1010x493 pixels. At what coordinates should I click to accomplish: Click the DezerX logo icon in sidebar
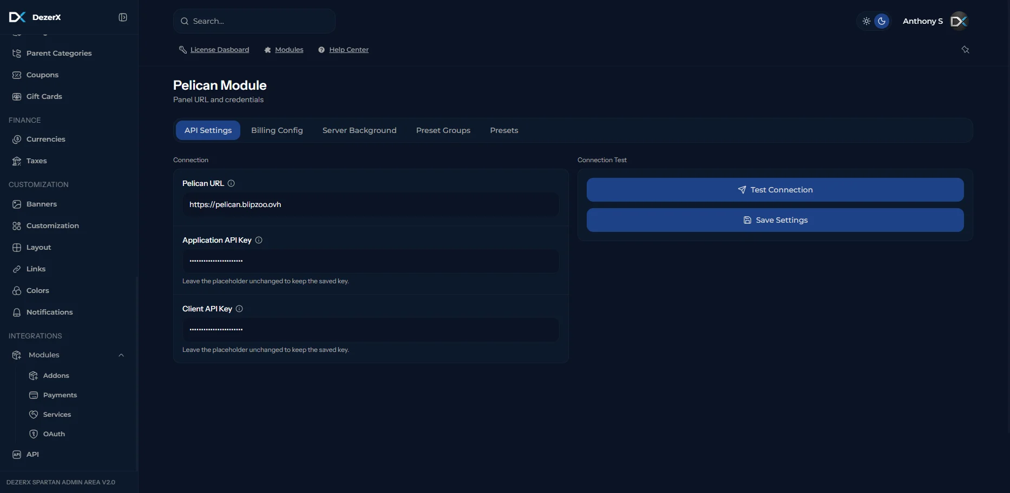17,17
